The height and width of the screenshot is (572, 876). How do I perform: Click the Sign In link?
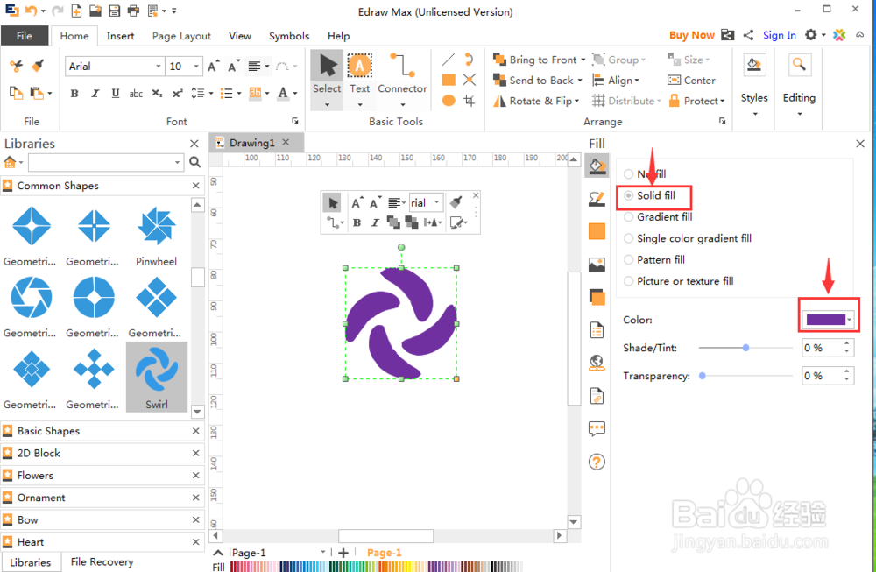(x=780, y=35)
